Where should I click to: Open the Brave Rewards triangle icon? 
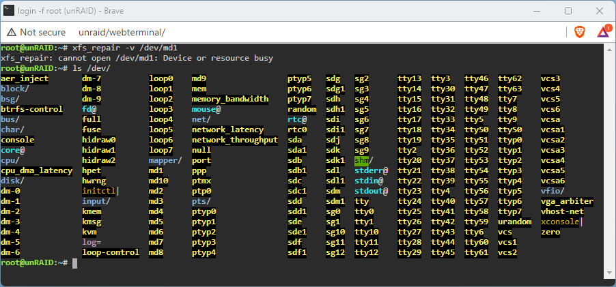pyautogui.click(x=604, y=31)
